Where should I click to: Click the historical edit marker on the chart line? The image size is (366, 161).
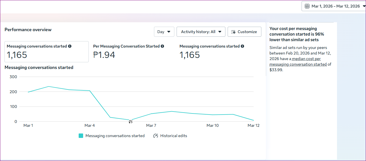131,122
